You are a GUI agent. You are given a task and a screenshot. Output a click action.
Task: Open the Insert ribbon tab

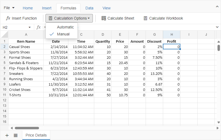click(x=47, y=8)
